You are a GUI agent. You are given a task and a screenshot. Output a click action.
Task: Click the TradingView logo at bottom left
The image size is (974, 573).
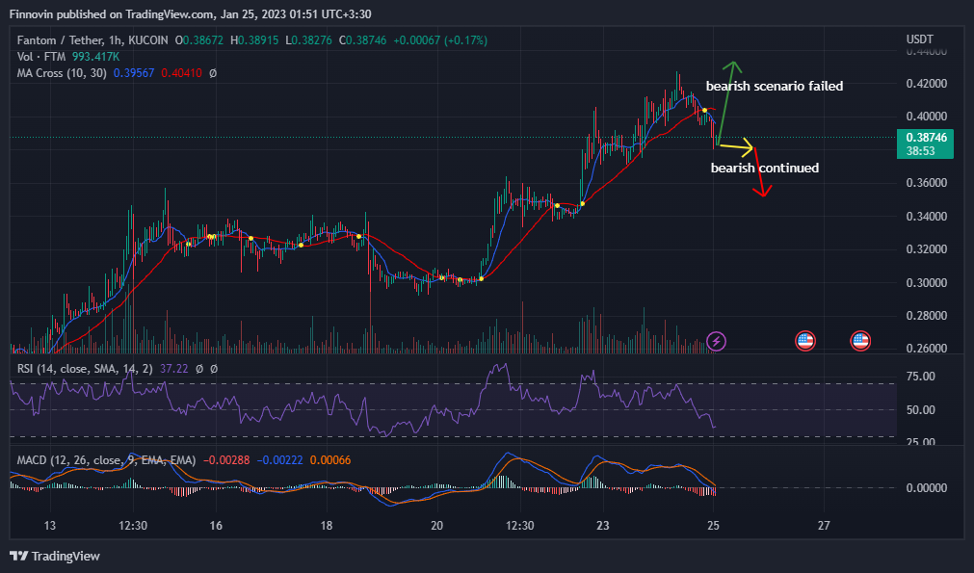pyautogui.click(x=55, y=556)
